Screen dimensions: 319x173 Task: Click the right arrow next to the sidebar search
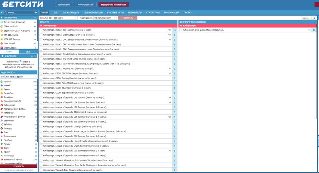[35, 13]
